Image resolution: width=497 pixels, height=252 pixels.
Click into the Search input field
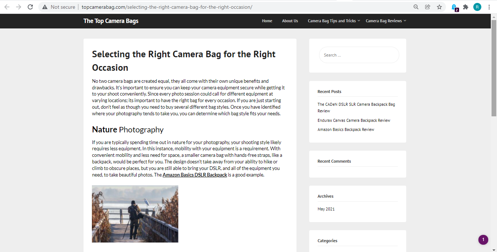[x=359, y=55]
